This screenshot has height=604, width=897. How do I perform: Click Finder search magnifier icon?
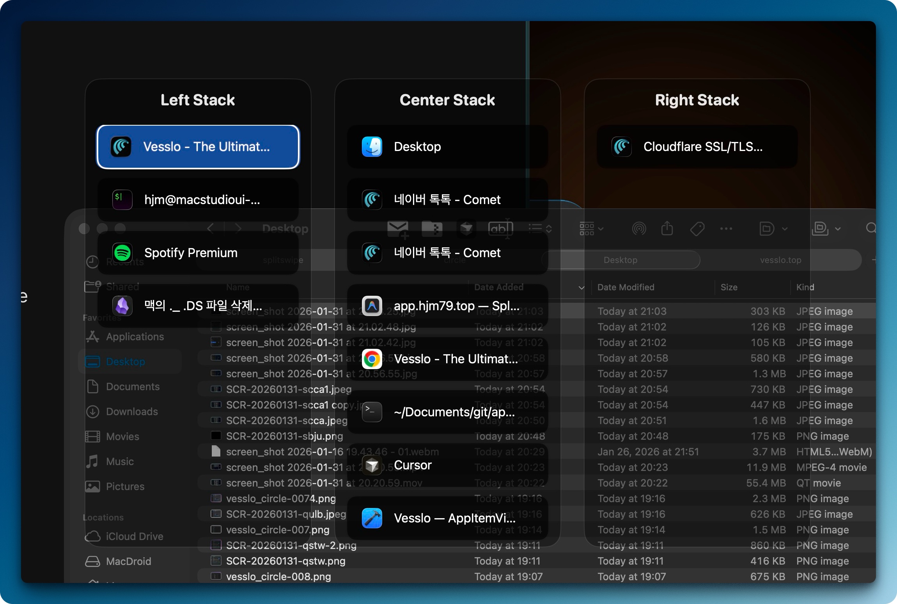[870, 228]
